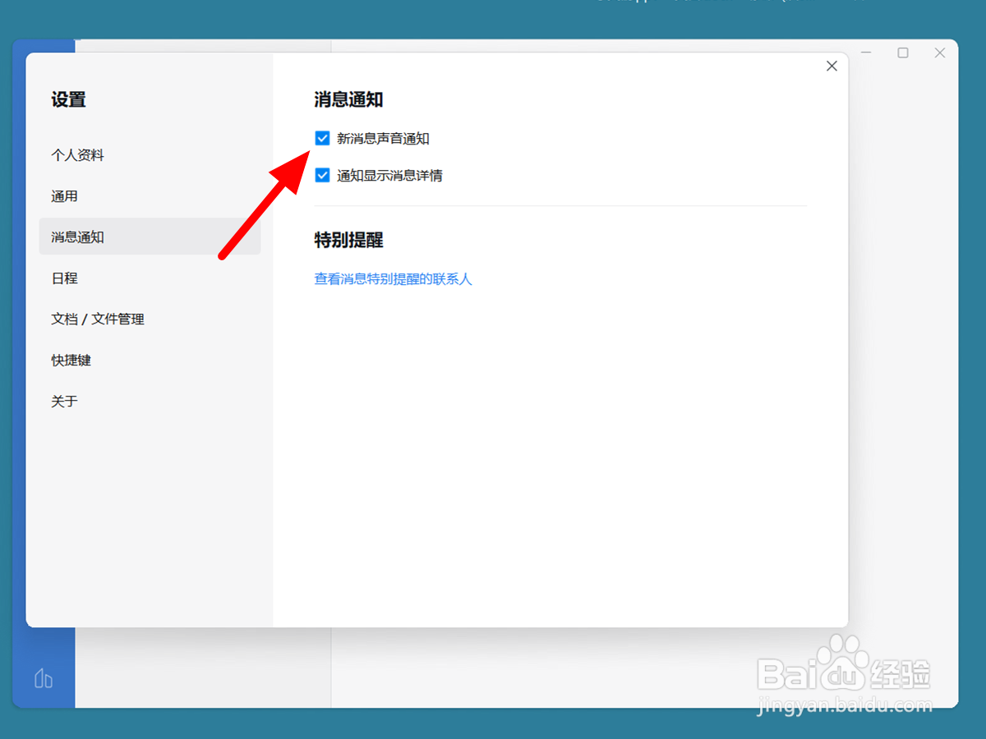The width and height of the screenshot is (986, 739).
Task: Toggle the new message sound checkbox off
Action: click(x=322, y=138)
